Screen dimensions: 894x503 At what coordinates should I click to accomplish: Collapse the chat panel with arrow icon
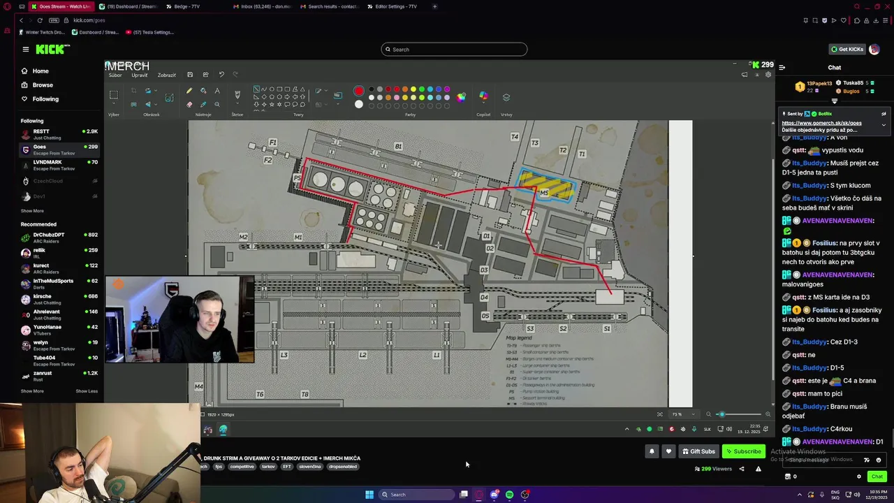pos(782,68)
